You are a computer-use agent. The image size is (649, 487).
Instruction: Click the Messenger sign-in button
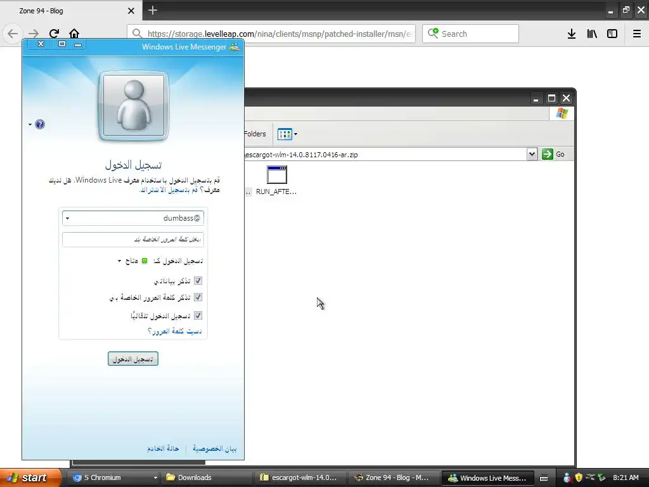pos(133,359)
